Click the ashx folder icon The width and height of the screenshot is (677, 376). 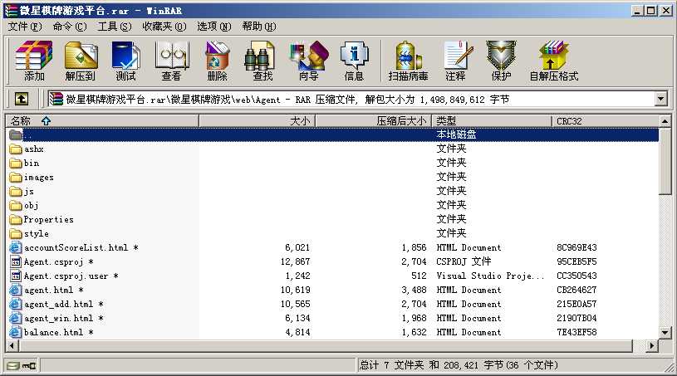click(16, 149)
